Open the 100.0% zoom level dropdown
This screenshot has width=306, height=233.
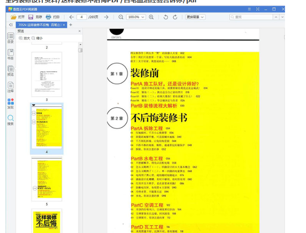(136, 17)
